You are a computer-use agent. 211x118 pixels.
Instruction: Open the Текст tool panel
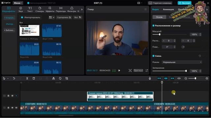[x=30, y=10]
